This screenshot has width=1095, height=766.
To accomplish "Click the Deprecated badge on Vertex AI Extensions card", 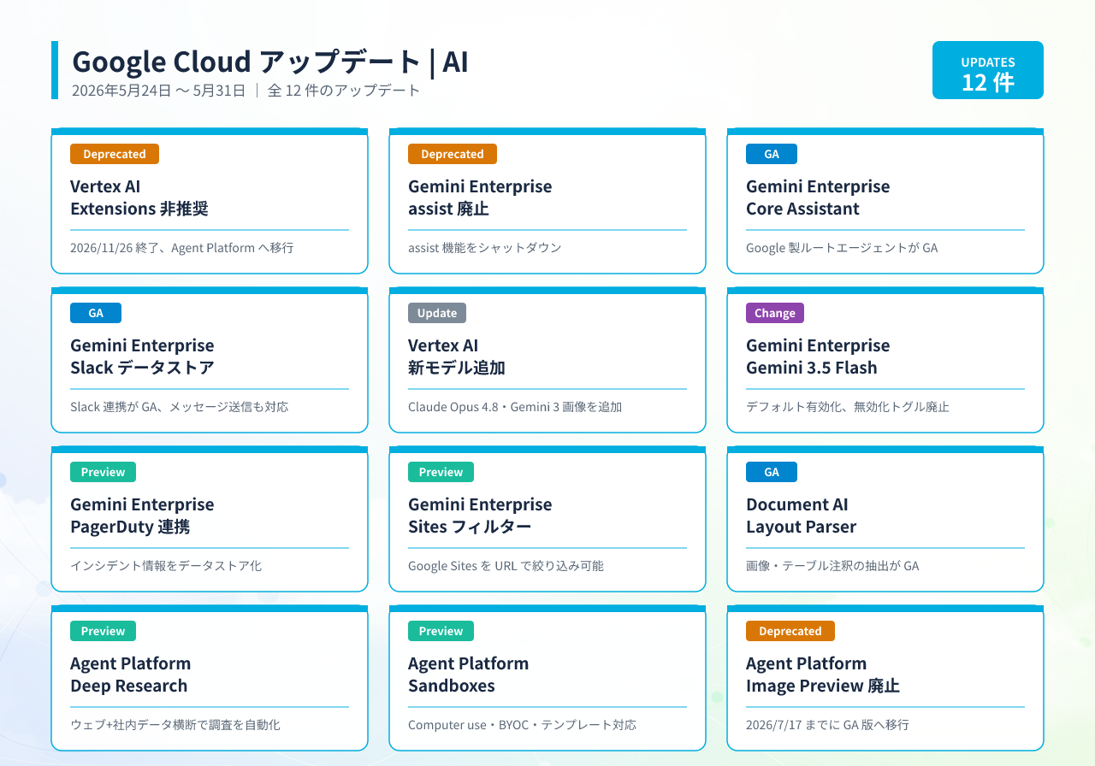I will 115,154.
